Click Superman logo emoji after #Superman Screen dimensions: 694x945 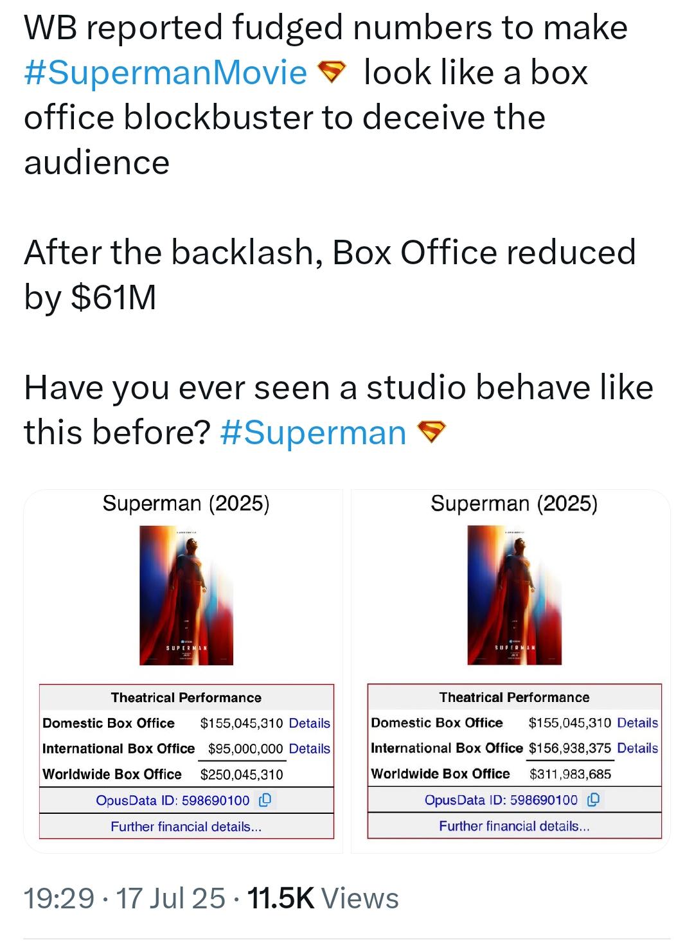click(431, 431)
